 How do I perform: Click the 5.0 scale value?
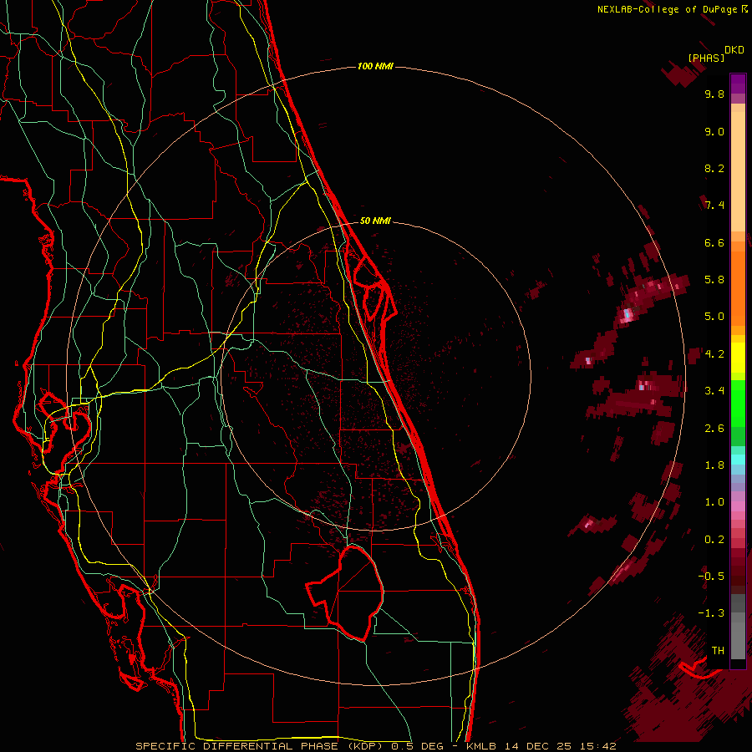[x=714, y=317]
